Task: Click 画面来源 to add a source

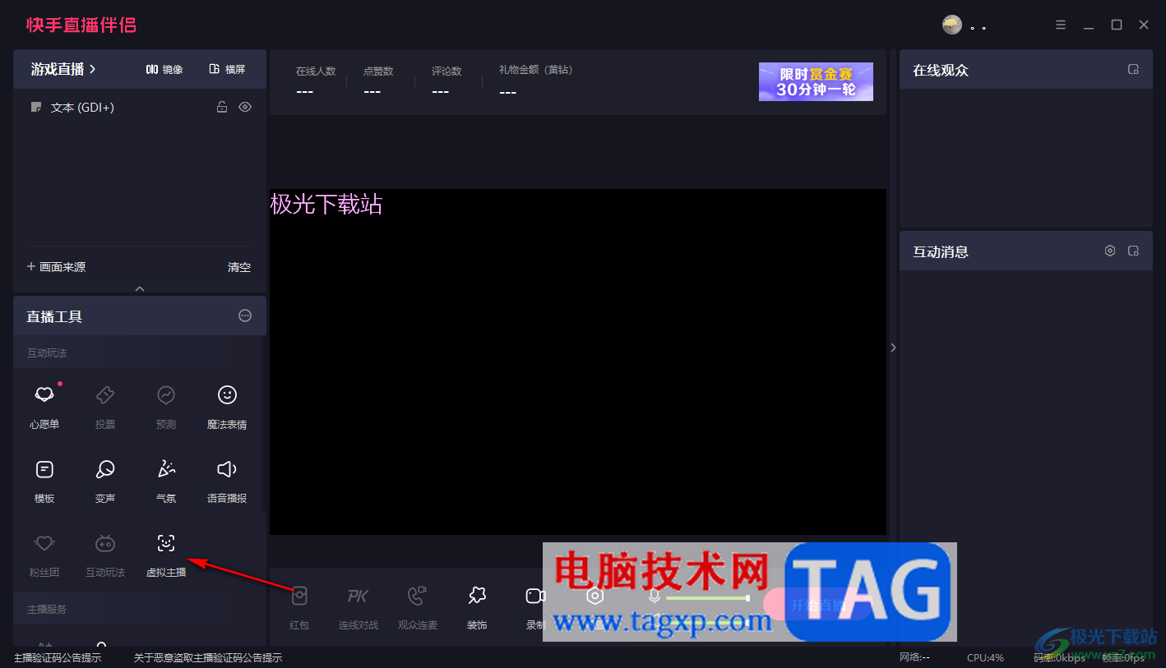Action: (x=57, y=267)
